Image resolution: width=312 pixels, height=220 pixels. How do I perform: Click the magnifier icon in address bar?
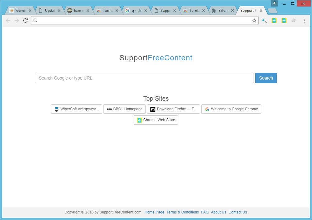tap(35, 21)
